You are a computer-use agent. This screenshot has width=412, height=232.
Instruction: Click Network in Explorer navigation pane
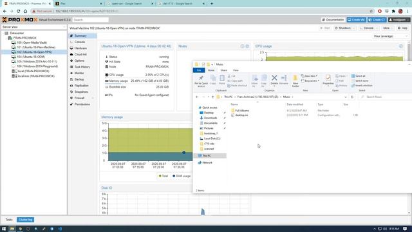(207, 162)
